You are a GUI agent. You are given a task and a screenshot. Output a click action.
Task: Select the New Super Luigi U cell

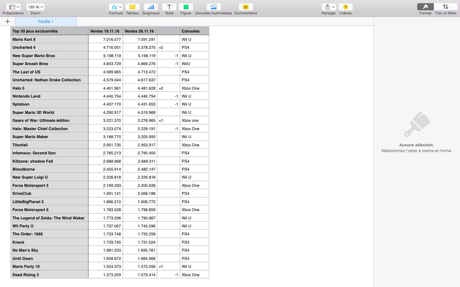[50, 177]
